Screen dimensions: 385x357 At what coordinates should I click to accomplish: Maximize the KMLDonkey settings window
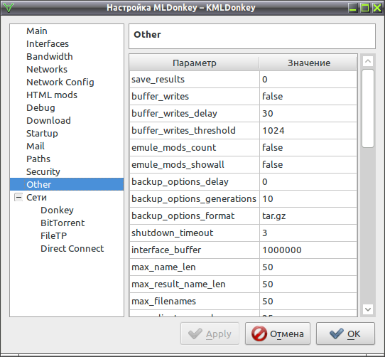coord(365,8)
